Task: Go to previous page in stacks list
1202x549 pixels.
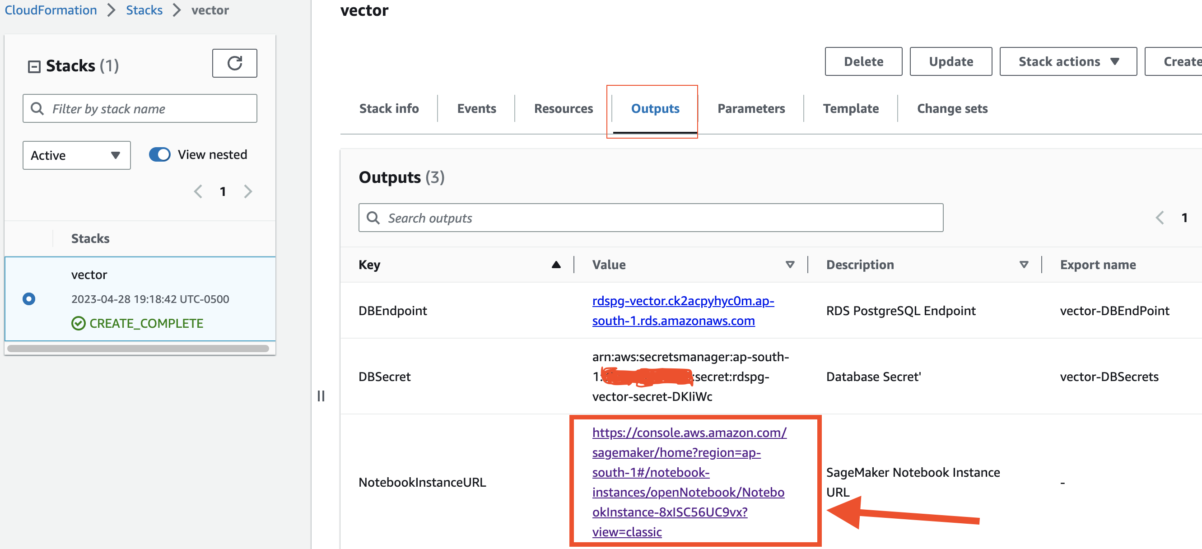Action: [x=198, y=192]
